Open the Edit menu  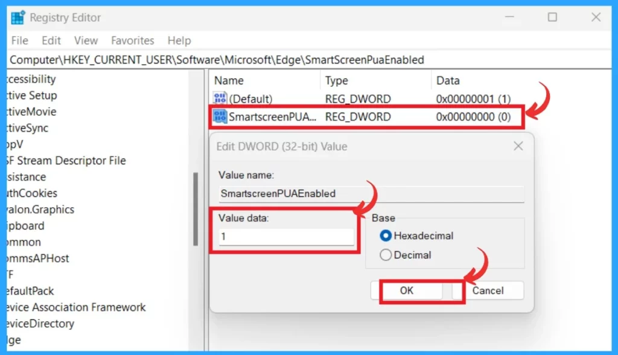click(51, 40)
